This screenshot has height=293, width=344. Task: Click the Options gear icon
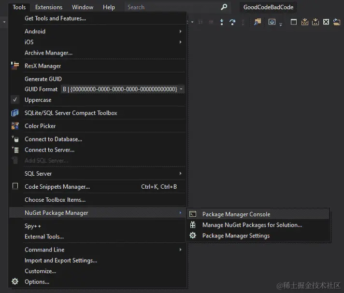click(x=15, y=281)
